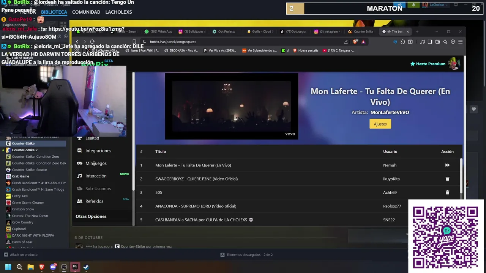Click Añadir un producto in Steam
486x273 pixels.
coord(21,255)
